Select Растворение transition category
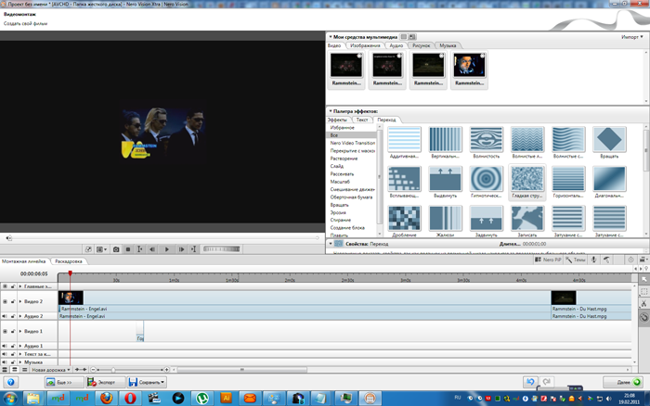This screenshot has height=406, width=650. (344, 159)
